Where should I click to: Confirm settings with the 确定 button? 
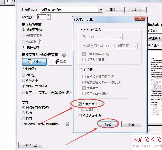(108, 124)
